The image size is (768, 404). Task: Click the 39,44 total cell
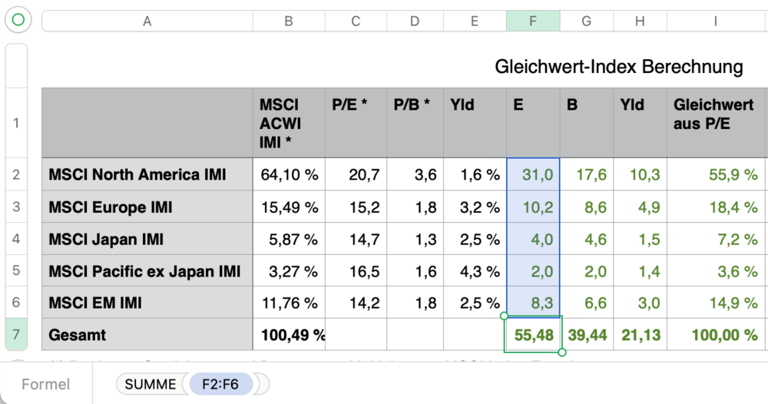point(586,336)
